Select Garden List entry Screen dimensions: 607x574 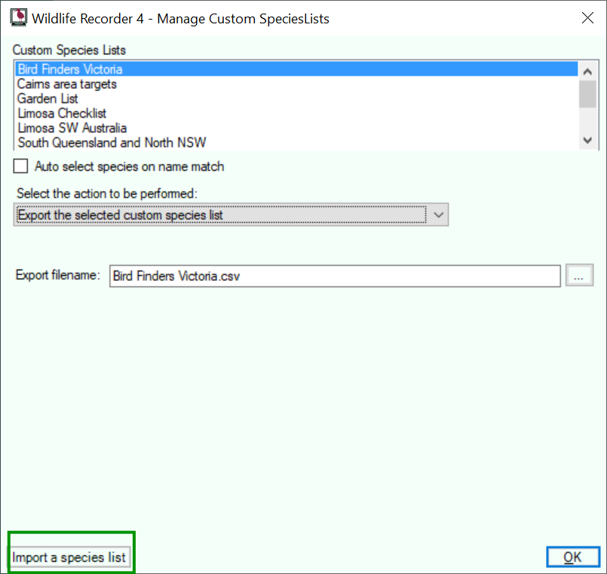pyautogui.click(x=296, y=99)
